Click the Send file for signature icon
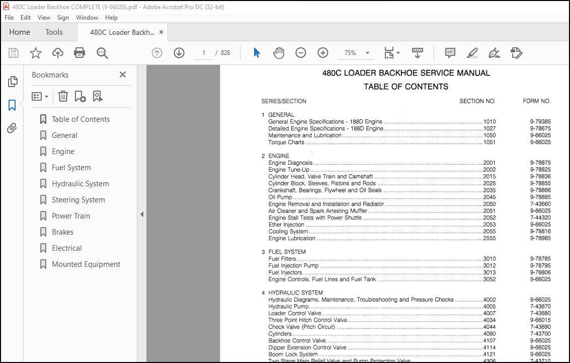Screen dimensions: 570x363 coord(516,53)
